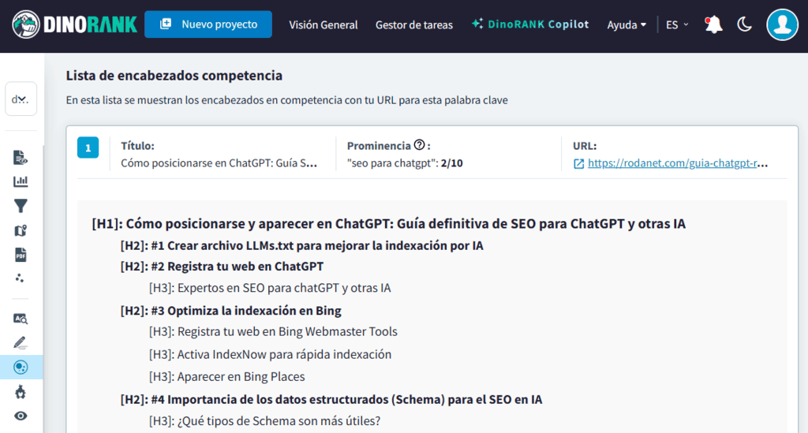Click H3 'Activa IndexNow para rápida indexación'
Screen dimensions: 808x433
tap(270, 354)
